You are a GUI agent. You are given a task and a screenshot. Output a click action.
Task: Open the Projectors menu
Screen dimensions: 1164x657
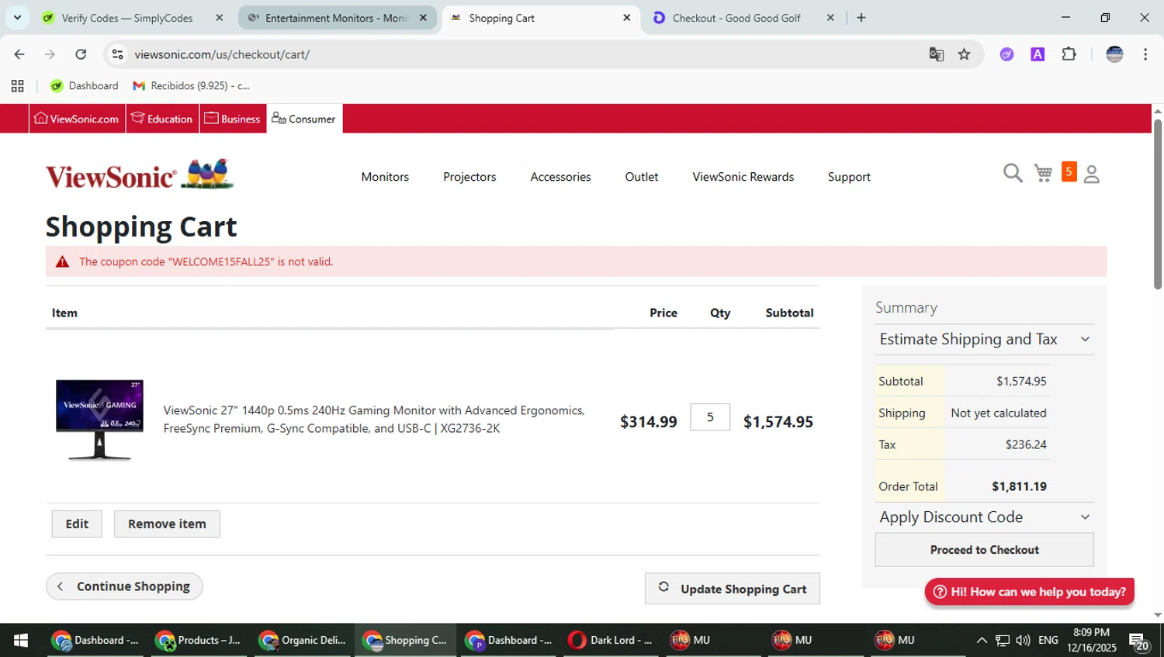469,177
